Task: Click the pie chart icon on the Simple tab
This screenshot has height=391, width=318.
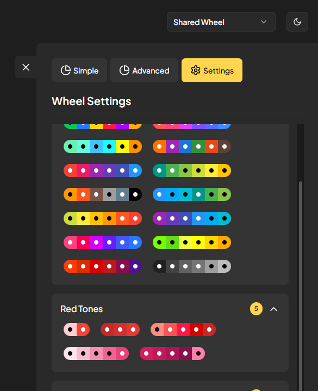Action: click(66, 71)
